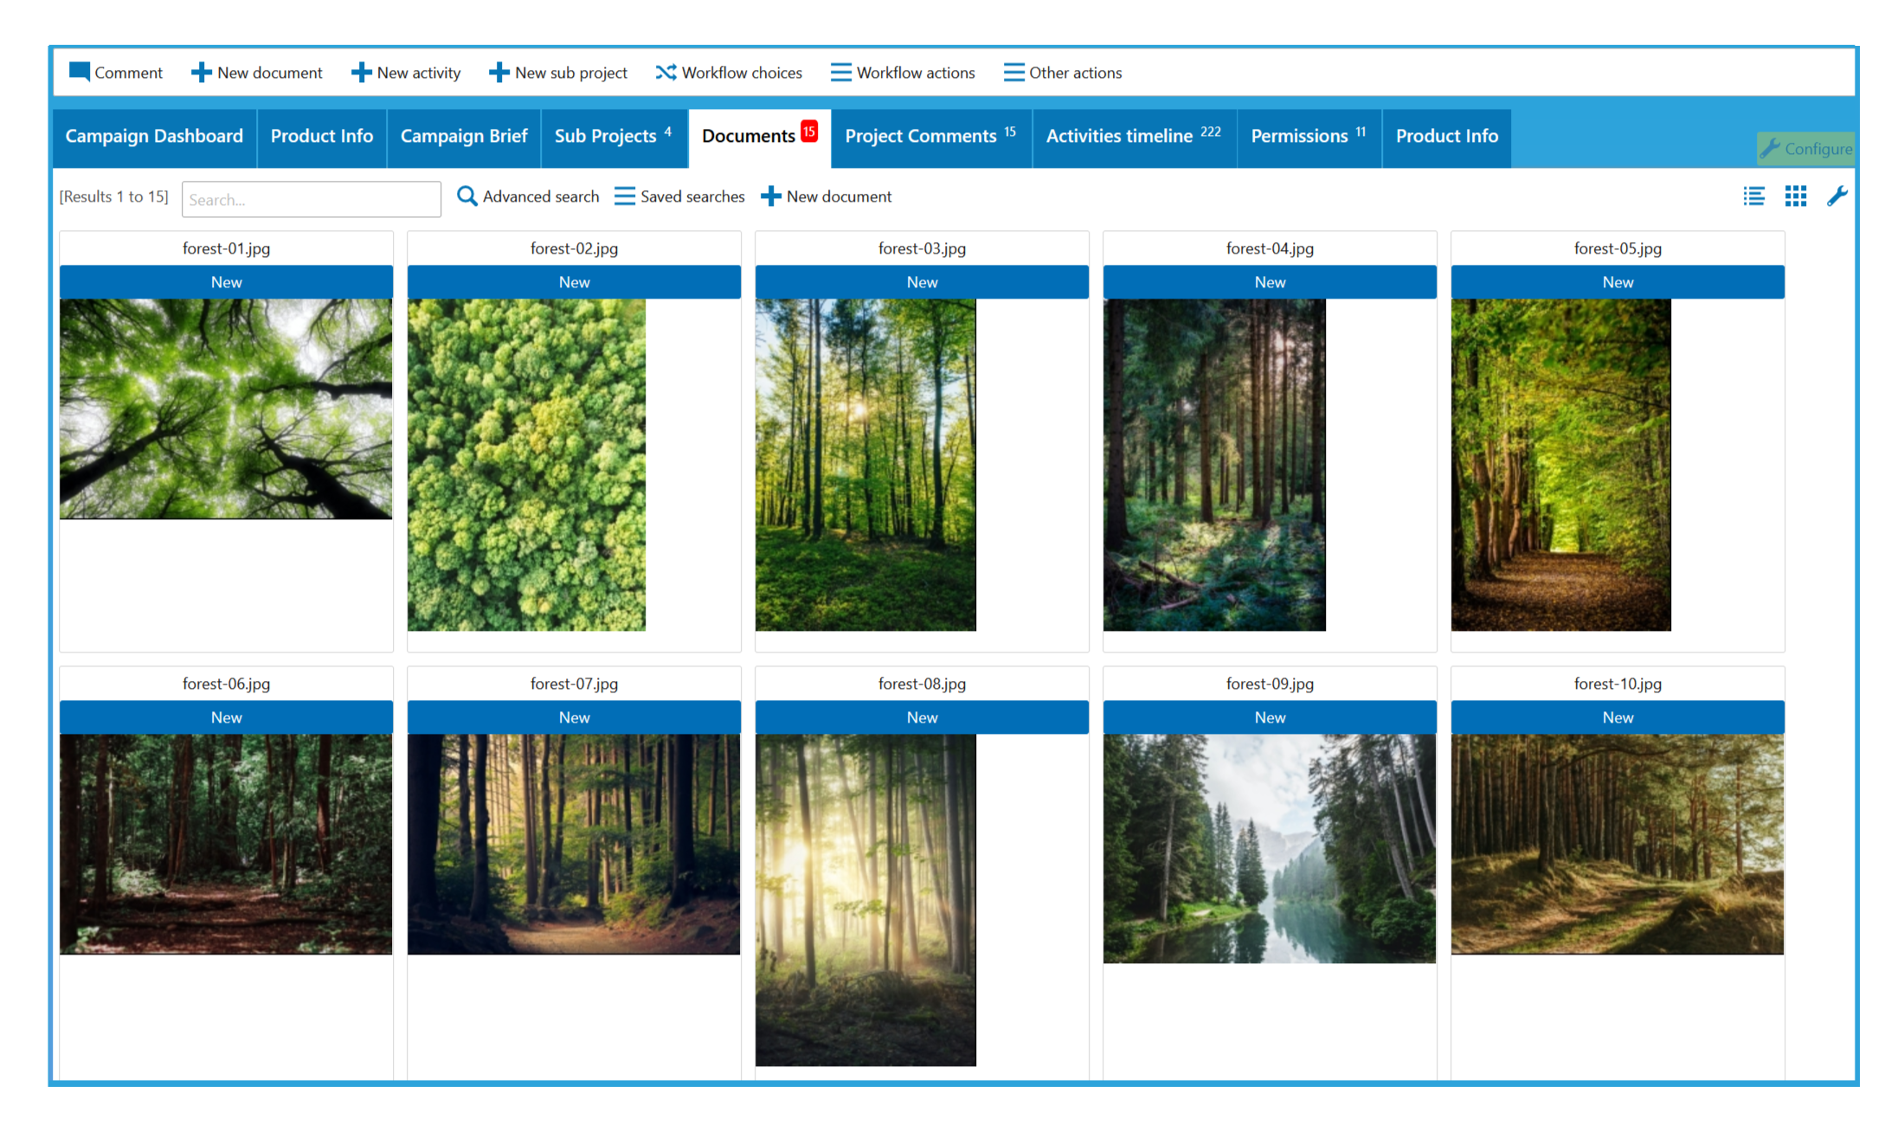Open the forest-08.jpg misty thumbnail
The image size is (1904, 1125).
[x=865, y=900]
